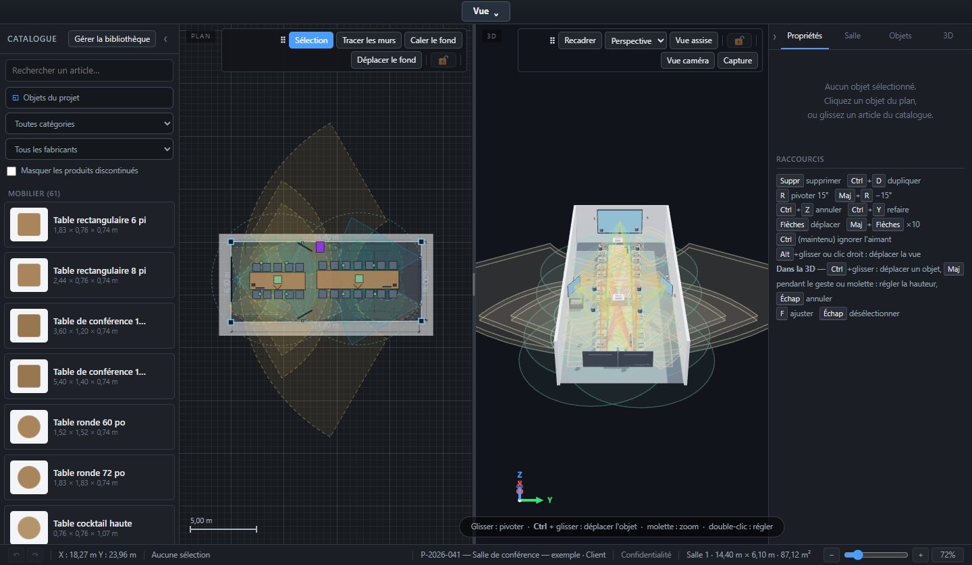
Task: Switch to the Objets tab
Action: coord(900,36)
